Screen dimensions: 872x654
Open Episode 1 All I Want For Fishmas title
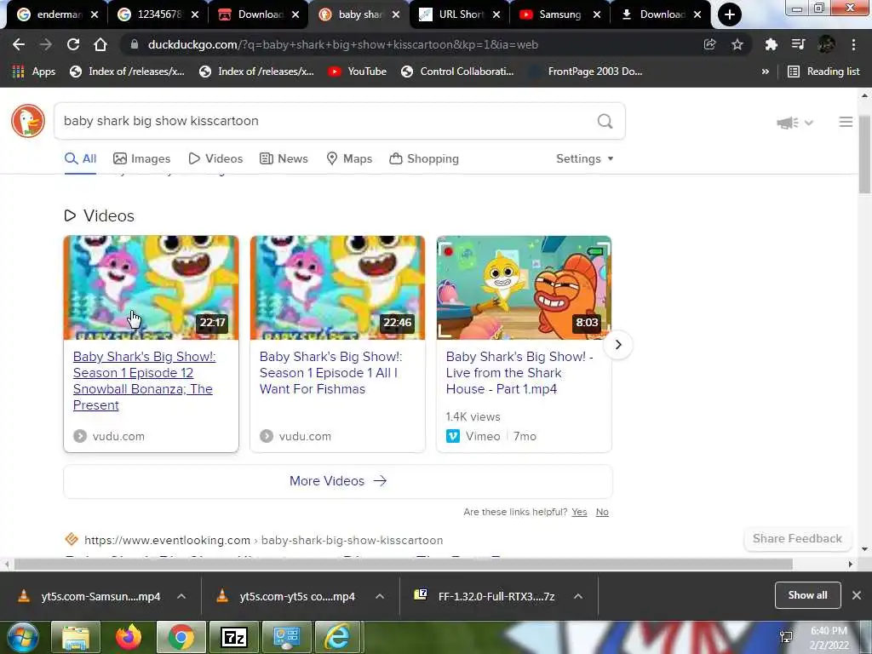coord(330,373)
